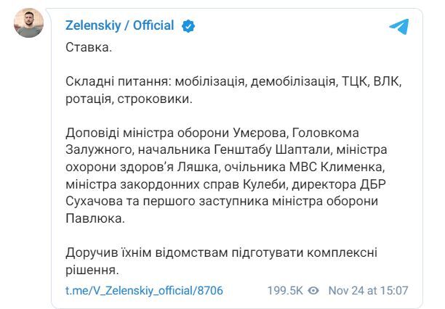
Task: Click the word строковики in the post
Action: point(153,99)
